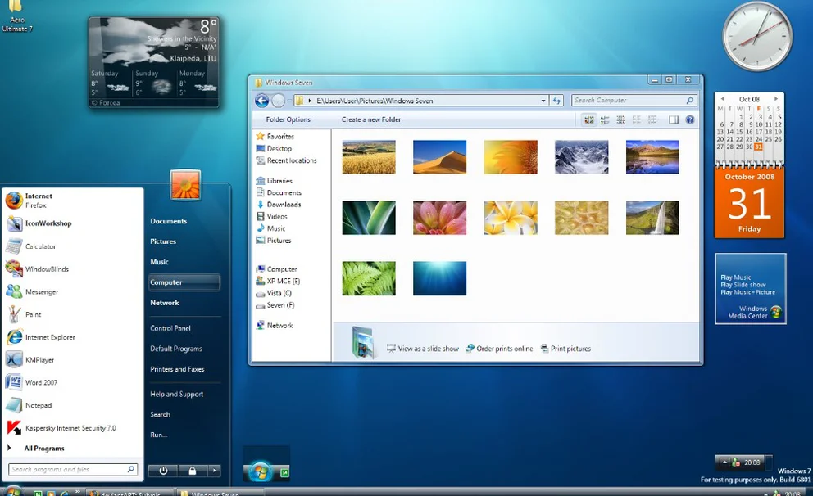This screenshot has height=496, width=813.
Task: Open Explorer help via question mark icon
Action: click(x=690, y=119)
